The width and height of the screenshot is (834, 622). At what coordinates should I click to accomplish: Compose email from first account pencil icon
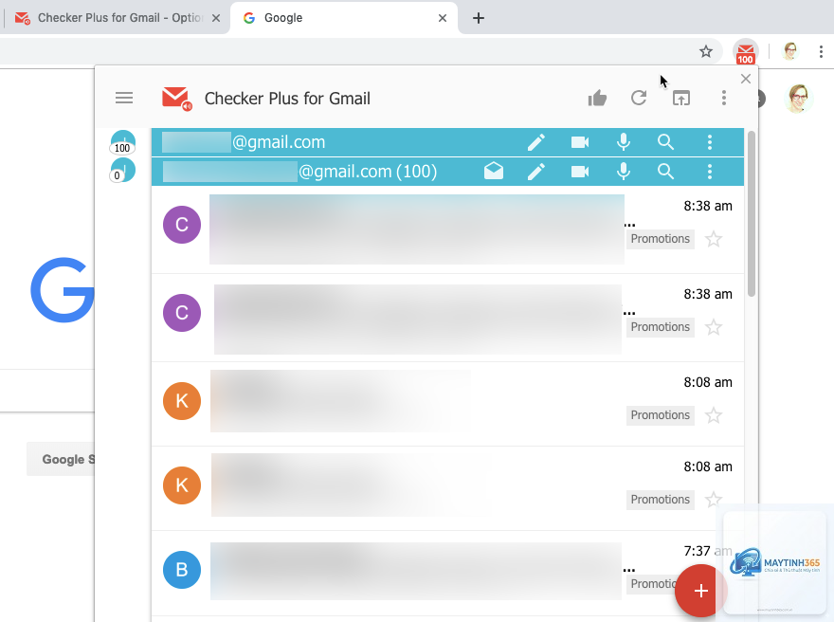click(536, 142)
